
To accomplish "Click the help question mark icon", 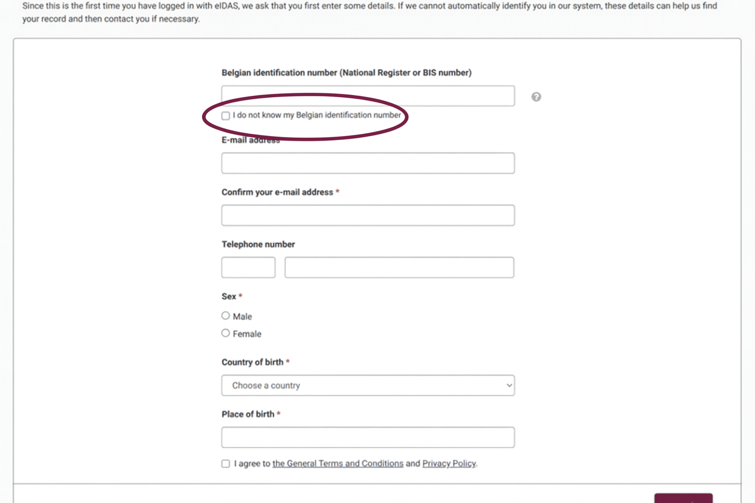I will pos(536,97).
